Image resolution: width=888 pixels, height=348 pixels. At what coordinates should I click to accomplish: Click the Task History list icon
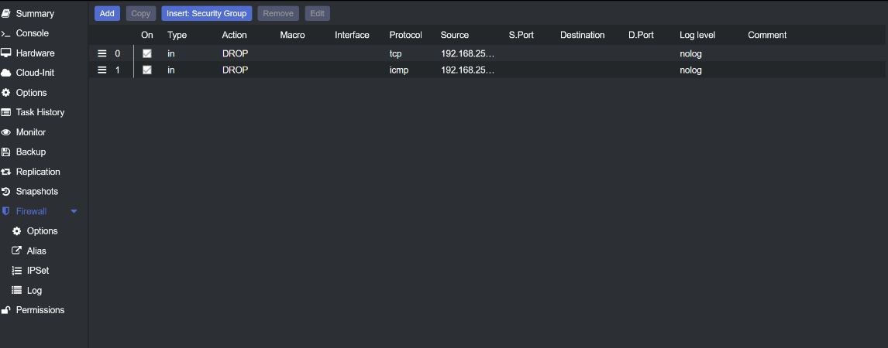[6, 113]
